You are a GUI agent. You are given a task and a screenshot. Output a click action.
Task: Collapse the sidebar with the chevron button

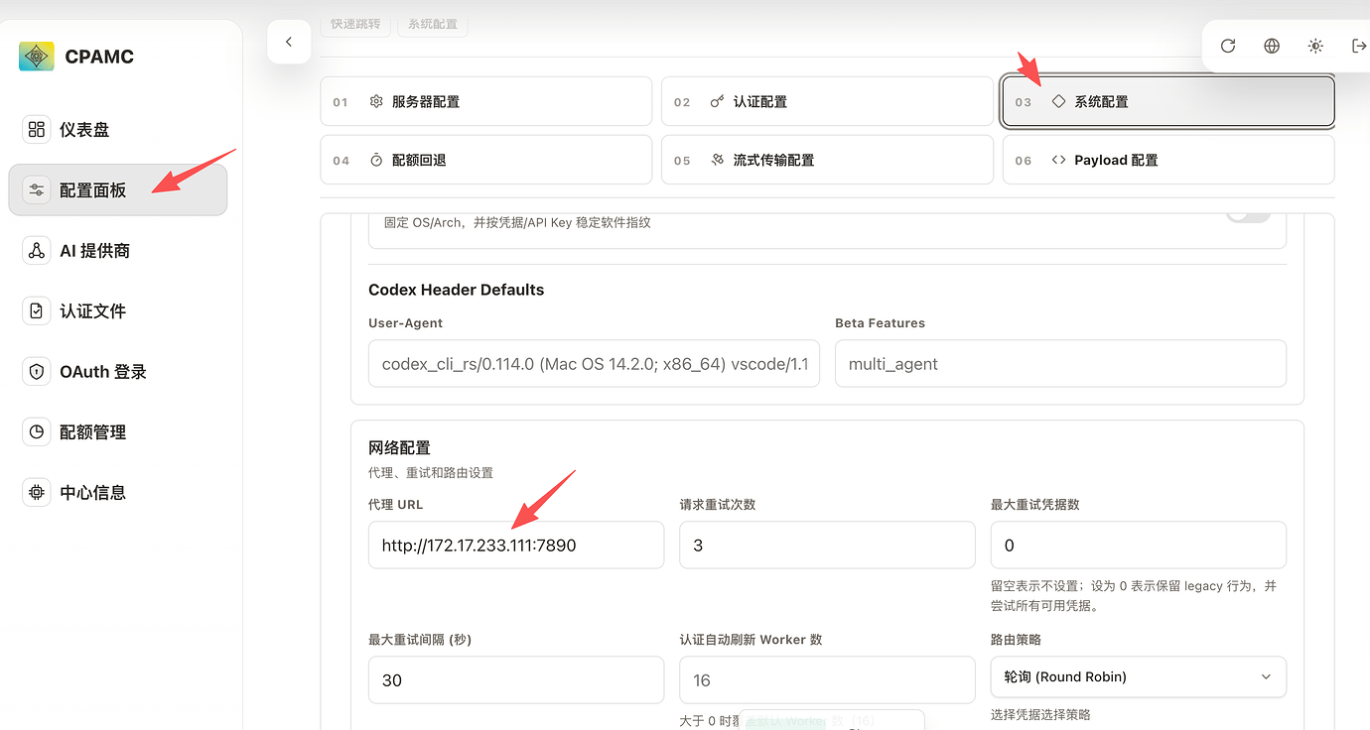tap(289, 42)
